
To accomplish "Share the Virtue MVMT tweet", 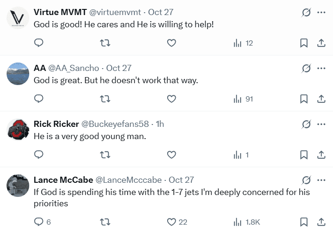I will (x=321, y=43).
